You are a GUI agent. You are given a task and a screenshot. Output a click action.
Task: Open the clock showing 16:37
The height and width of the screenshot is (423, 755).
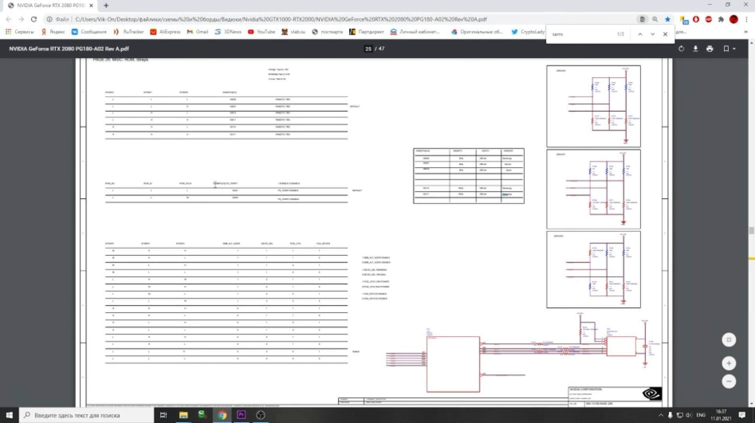721,415
